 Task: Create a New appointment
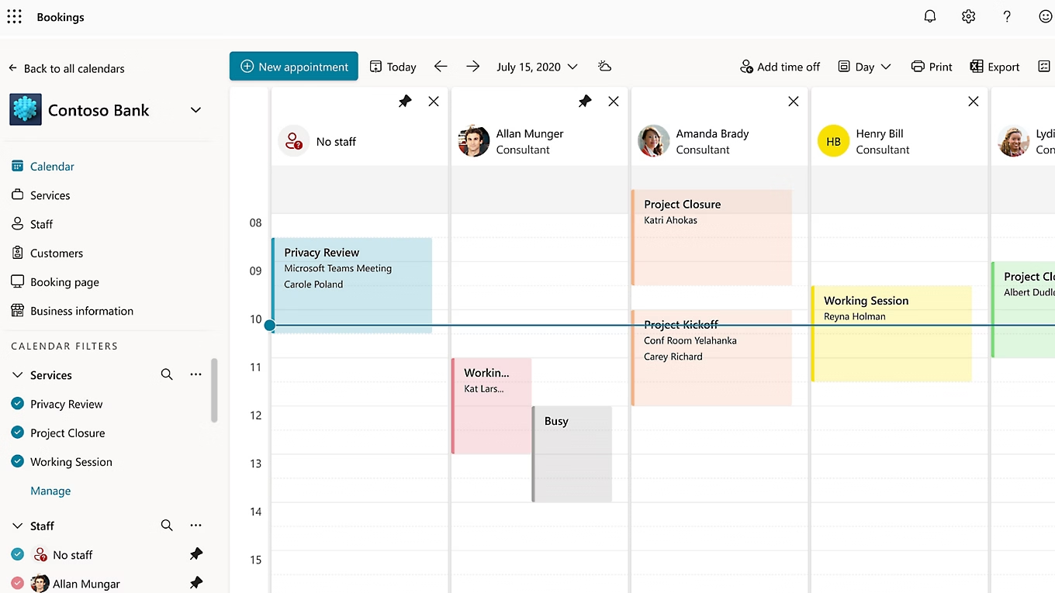coord(293,67)
